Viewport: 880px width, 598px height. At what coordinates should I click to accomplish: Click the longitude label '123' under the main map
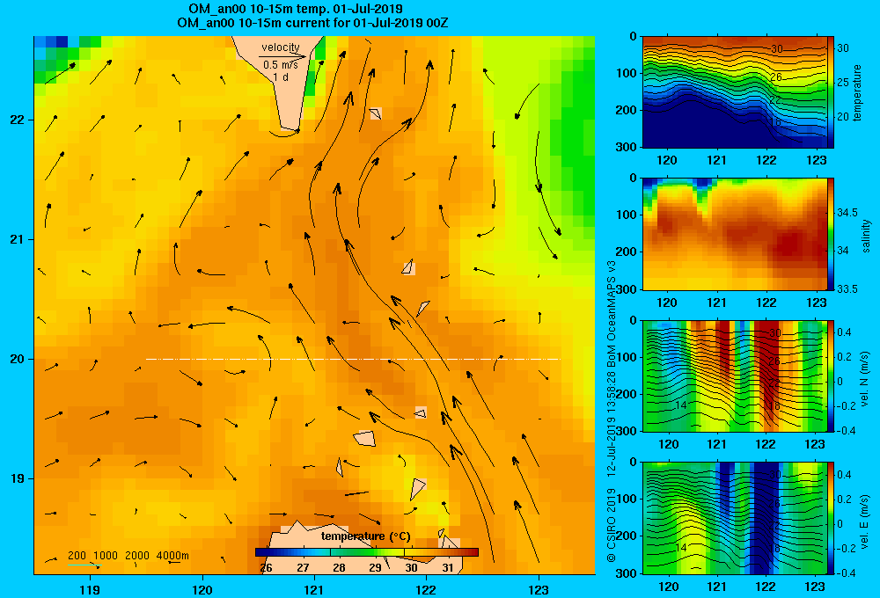tap(539, 589)
